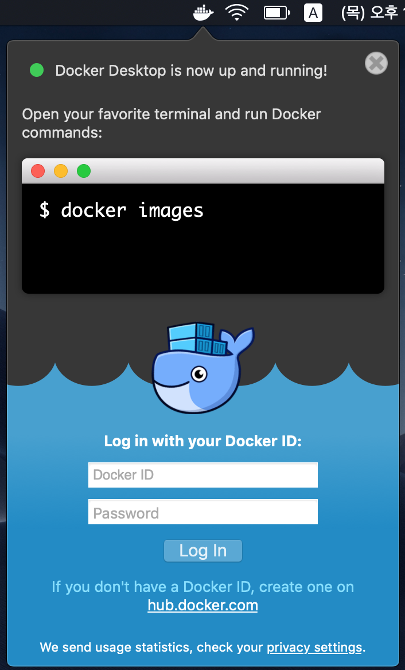Image resolution: width=405 pixels, height=670 pixels.
Task: Open the privacy settings link
Action: [314, 648]
